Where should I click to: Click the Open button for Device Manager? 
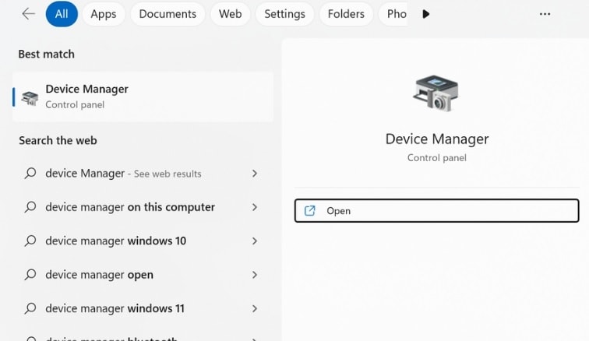[x=436, y=211]
